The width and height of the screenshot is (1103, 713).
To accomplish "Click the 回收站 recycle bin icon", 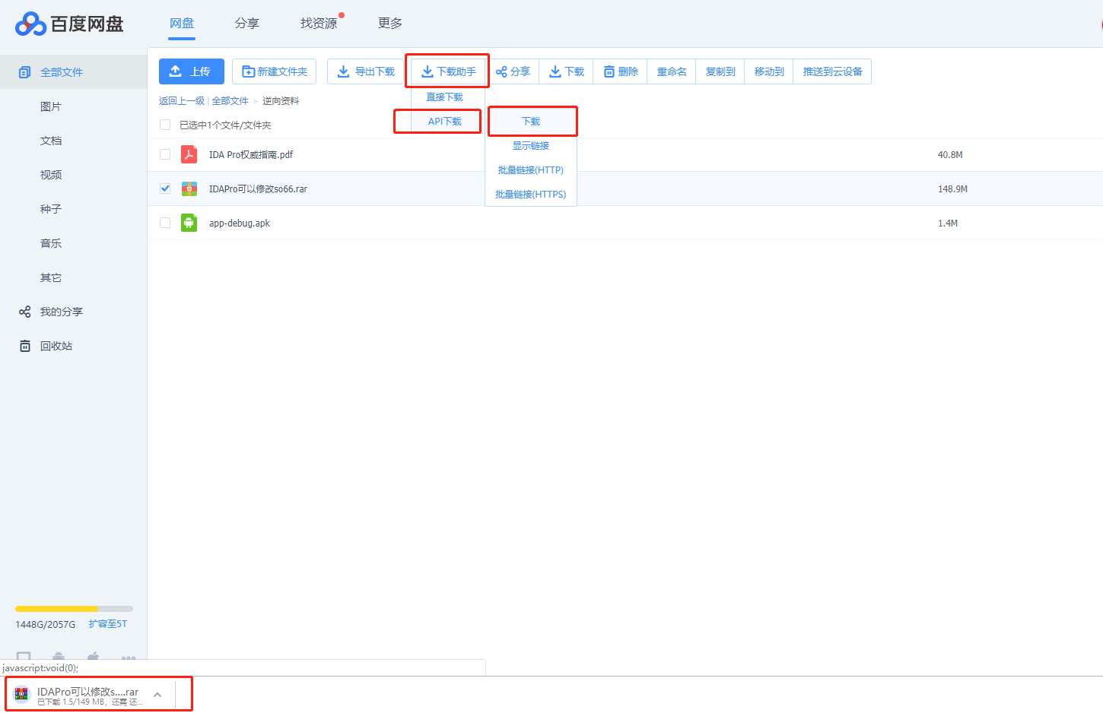I will click(x=24, y=346).
